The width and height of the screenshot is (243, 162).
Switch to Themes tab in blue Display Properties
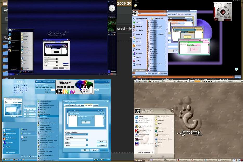coord(67,105)
